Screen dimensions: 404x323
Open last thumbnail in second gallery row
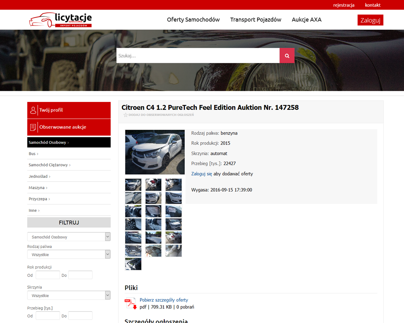coord(173,198)
